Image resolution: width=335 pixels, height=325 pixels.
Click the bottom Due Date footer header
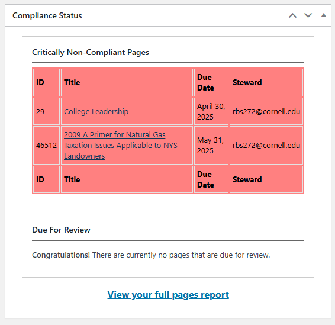coord(211,179)
